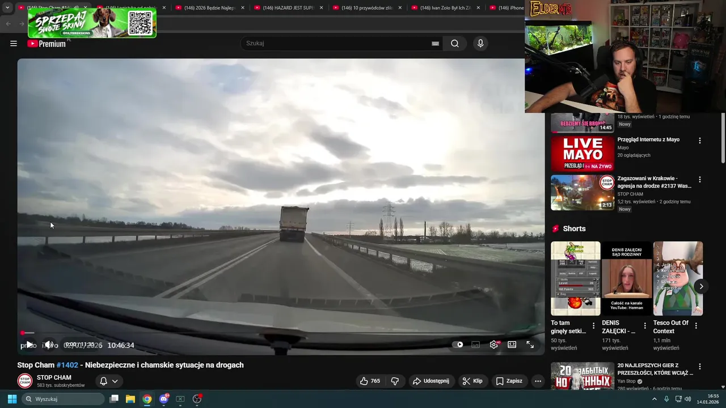The height and width of the screenshot is (408, 726).
Task: Click the page vertical scrollbar
Action: [723, 138]
